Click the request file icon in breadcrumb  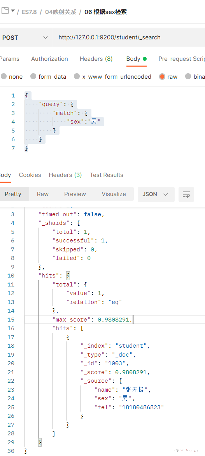[x=5, y=11]
